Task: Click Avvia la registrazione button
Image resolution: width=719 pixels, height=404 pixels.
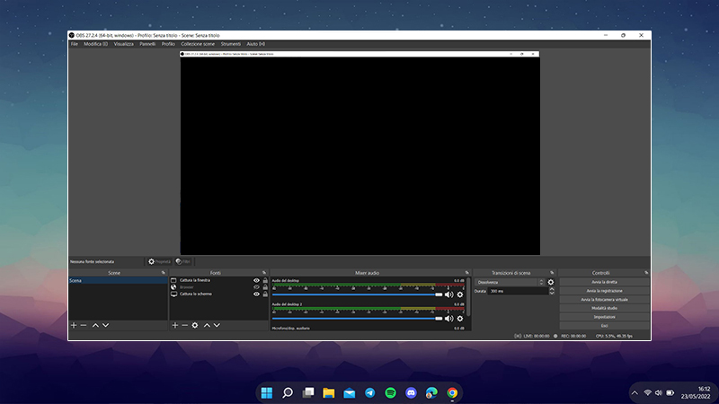Action: tap(604, 291)
